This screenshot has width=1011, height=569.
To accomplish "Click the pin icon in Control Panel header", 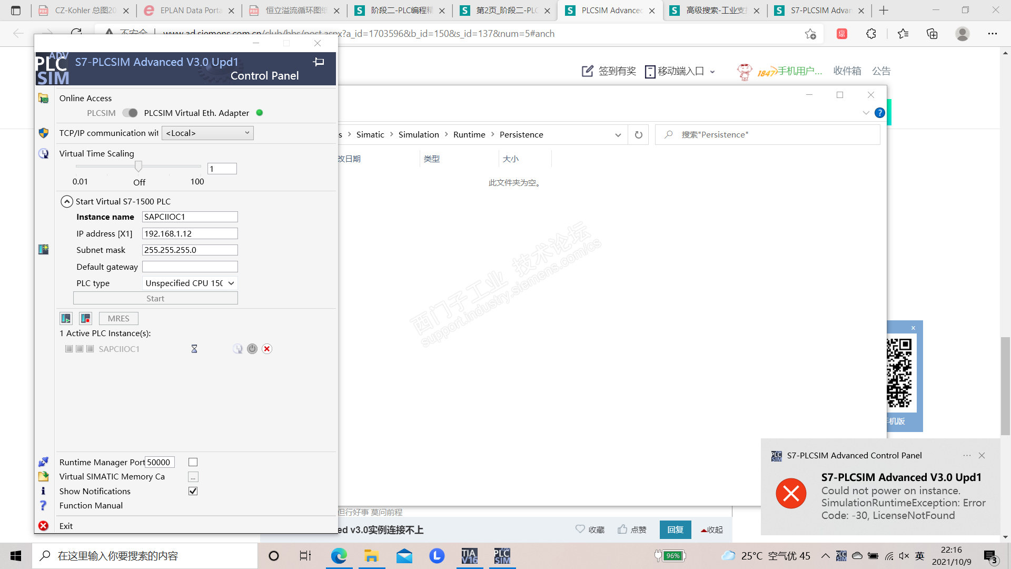I will [319, 62].
